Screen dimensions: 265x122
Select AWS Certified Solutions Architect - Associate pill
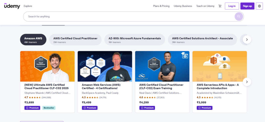202,40
